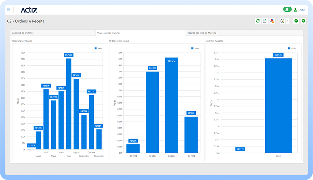Toggle Valor legend in Ordenes Mensuales chart
The image size is (313, 180).
coord(98,49)
